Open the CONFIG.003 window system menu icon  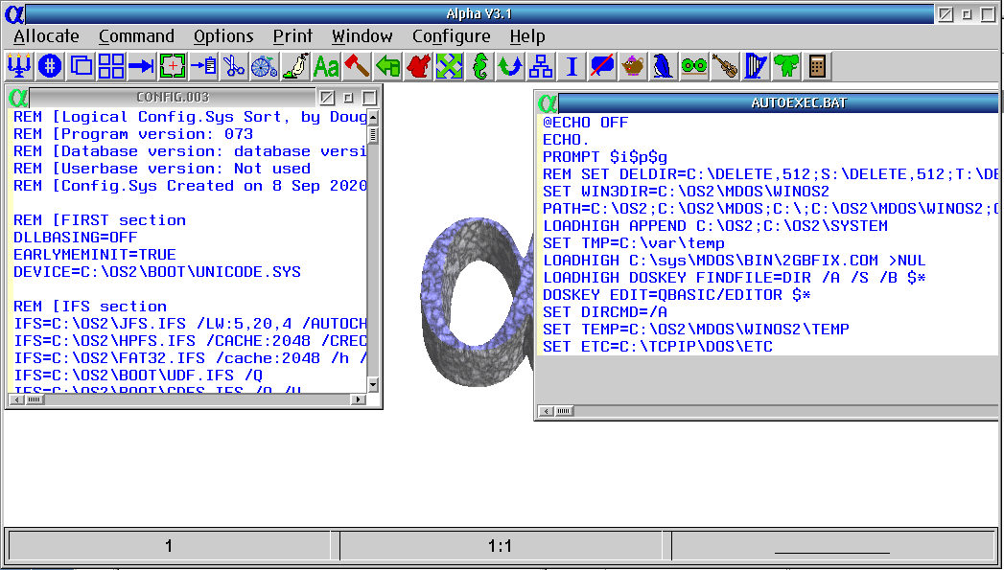(x=18, y=98)
